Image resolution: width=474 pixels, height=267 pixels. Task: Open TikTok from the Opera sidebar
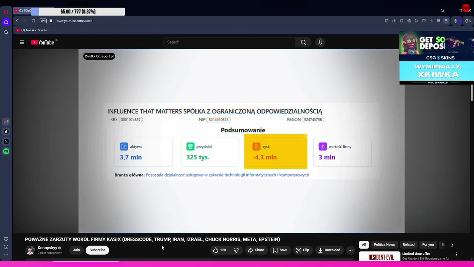6,131
